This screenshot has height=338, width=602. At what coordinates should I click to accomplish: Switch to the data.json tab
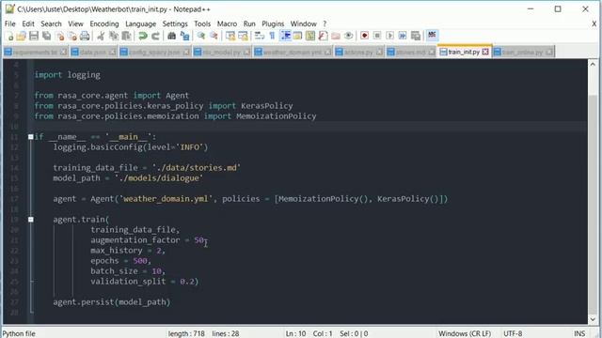(x=93, y=53)
